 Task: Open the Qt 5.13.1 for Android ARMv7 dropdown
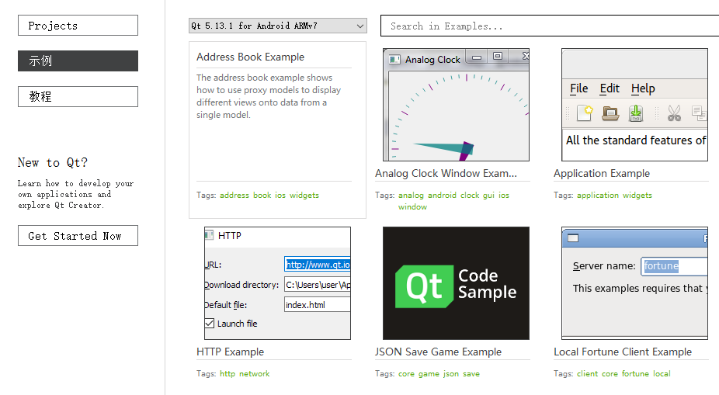click(277, 26)
